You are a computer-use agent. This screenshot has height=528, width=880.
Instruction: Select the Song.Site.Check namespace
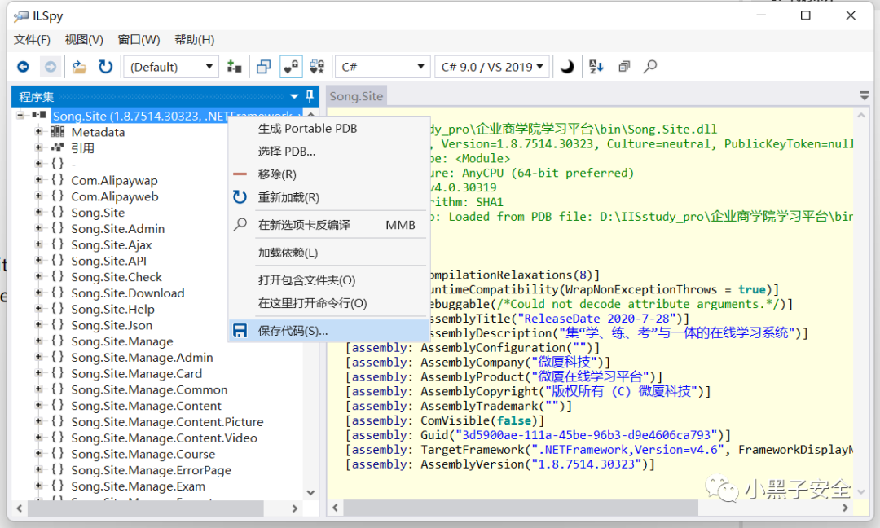[117, 277]
